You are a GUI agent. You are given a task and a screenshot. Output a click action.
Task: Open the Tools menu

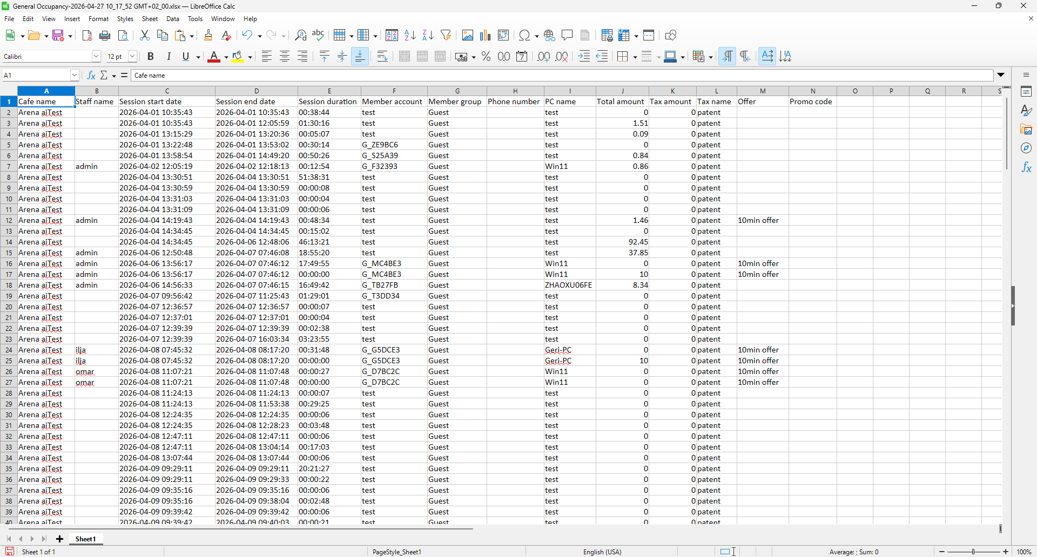pos(195,19)
